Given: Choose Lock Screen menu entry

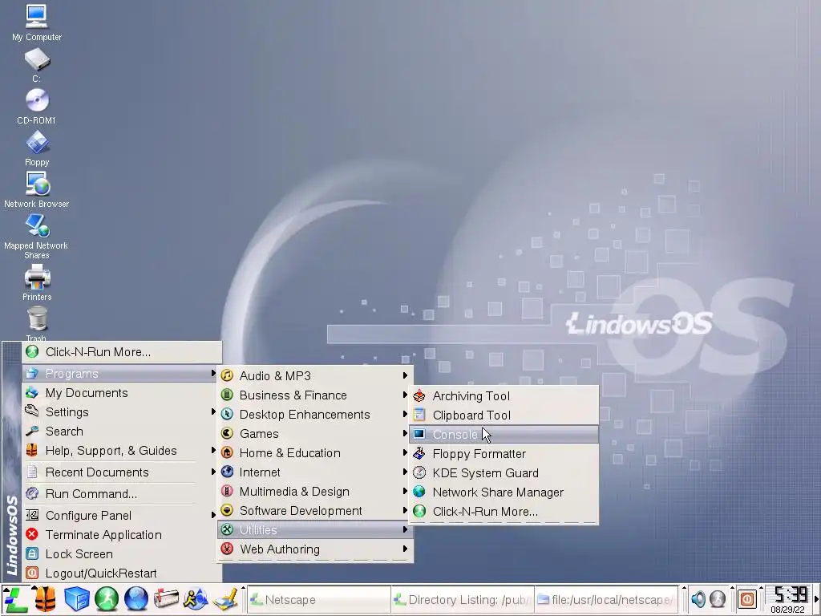Looking at the screenshot, I should 120,554.
